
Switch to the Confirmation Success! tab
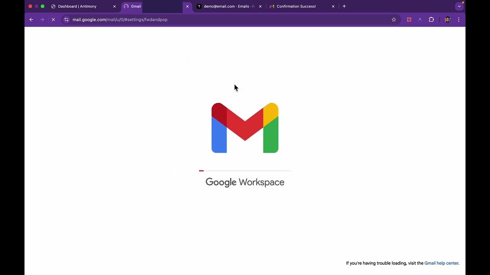[302, 6]
